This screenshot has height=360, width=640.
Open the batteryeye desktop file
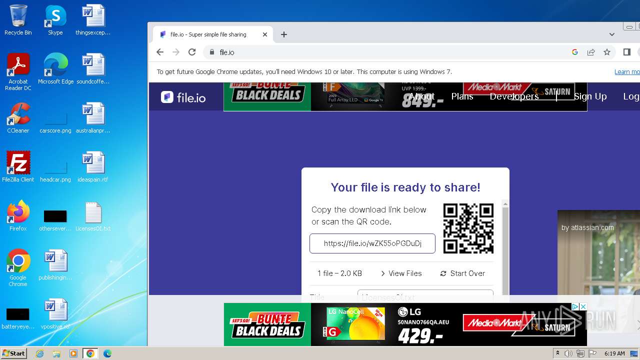18,318
